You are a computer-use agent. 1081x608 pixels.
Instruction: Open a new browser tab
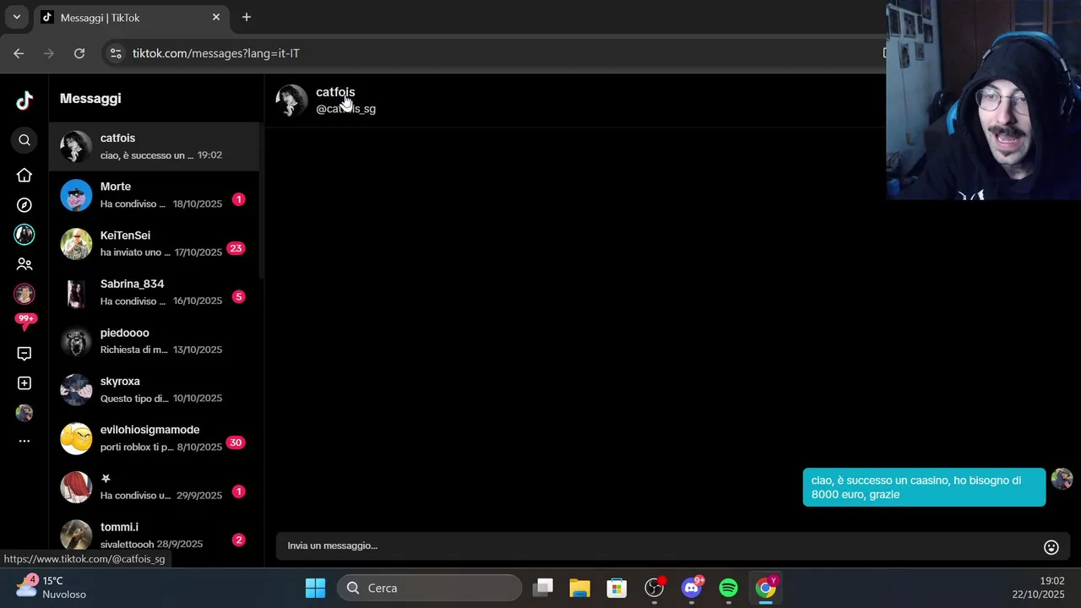click(247, 17)
